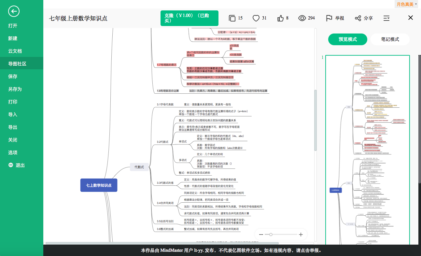Select the 3.1字母代表数 node

165,104
